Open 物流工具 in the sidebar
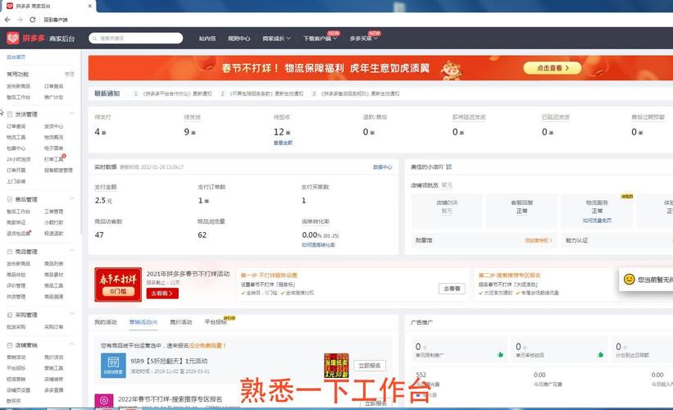Viewport: 673px width, 410px height. (16, 137)
